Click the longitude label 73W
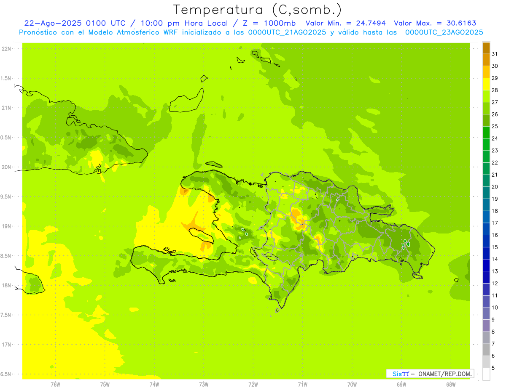The width and height of the screenshot is (506, 390). 204,384
